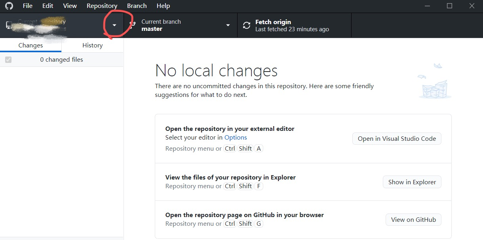Open the Repository menu
The image size is (483, 240).
[x=102, y=6]
